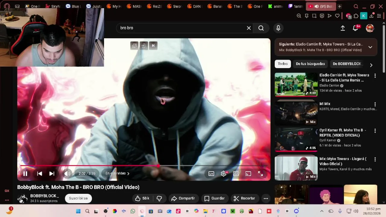Open options for the Myke Towers mix

tap(375, 159)
